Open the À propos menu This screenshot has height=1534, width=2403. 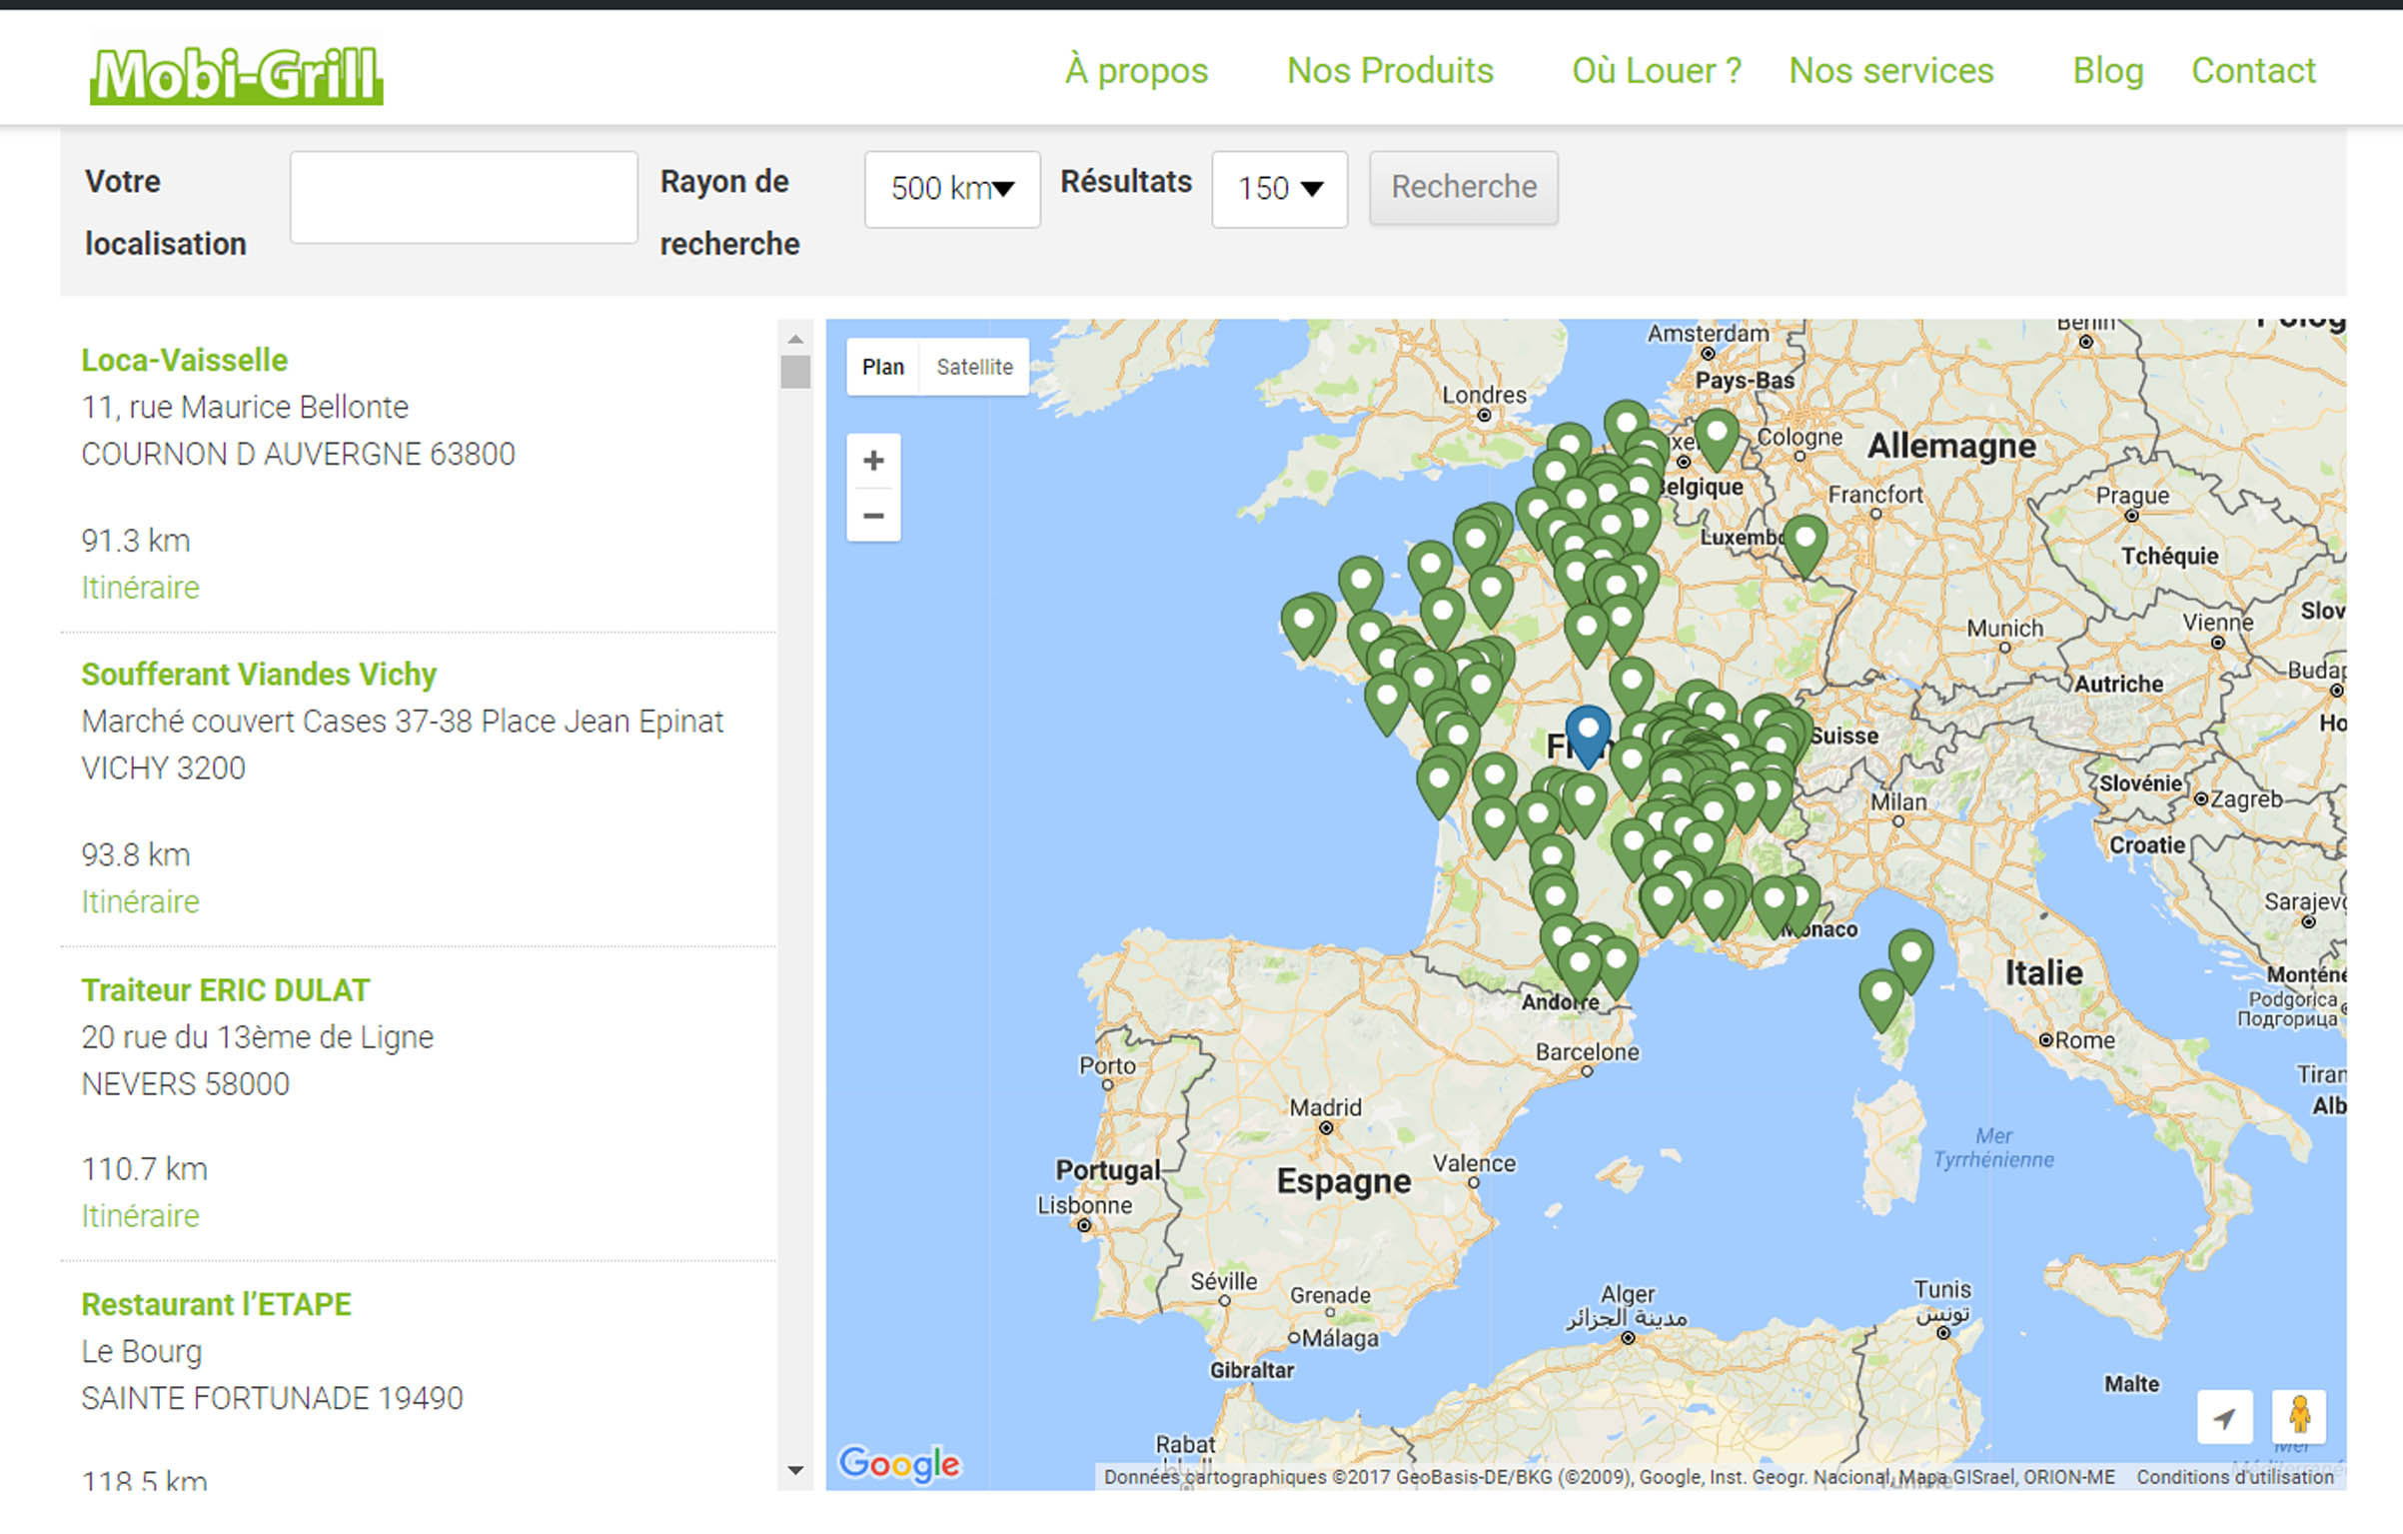1136,71
